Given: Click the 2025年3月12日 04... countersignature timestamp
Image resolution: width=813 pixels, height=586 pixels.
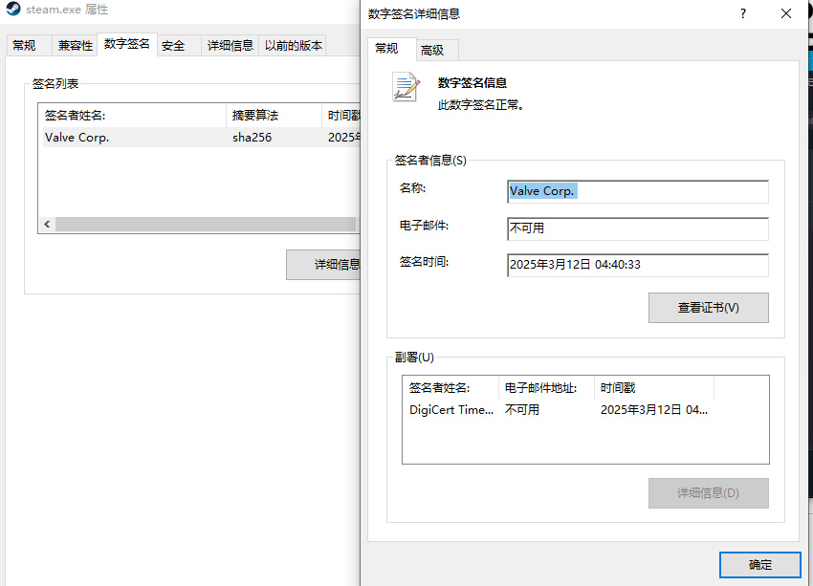Looking at the screenshot, I should tap(654, 410).
